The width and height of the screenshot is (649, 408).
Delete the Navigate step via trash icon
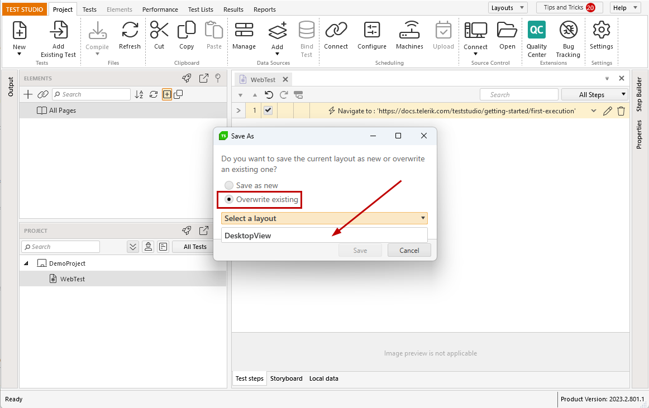coord(621,111)
